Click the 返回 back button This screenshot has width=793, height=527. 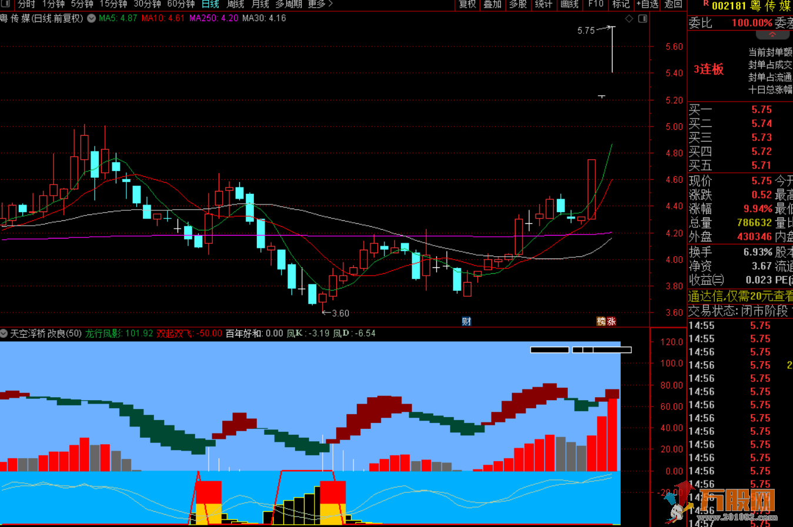pyautogui.click(x=674, y=4)
